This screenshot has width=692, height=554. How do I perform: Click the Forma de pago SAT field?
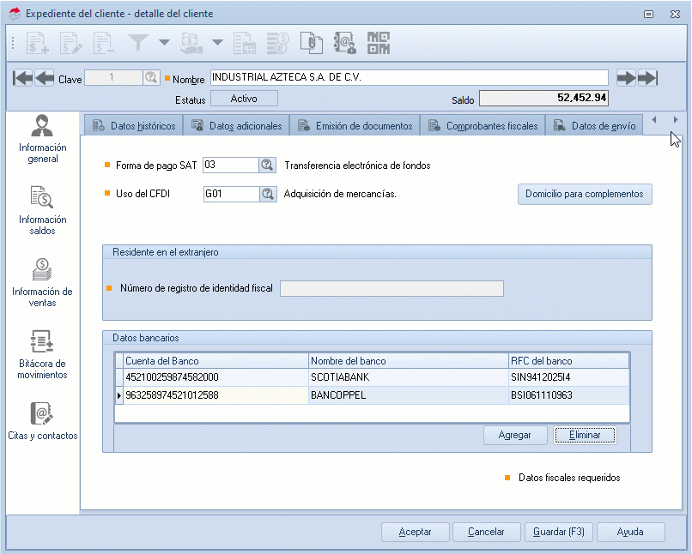[230, 166]
